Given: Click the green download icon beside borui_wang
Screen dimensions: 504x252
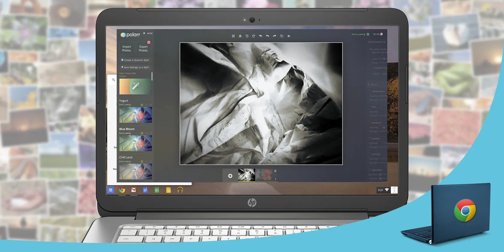Looking at the screenshot, I should 368,34.
